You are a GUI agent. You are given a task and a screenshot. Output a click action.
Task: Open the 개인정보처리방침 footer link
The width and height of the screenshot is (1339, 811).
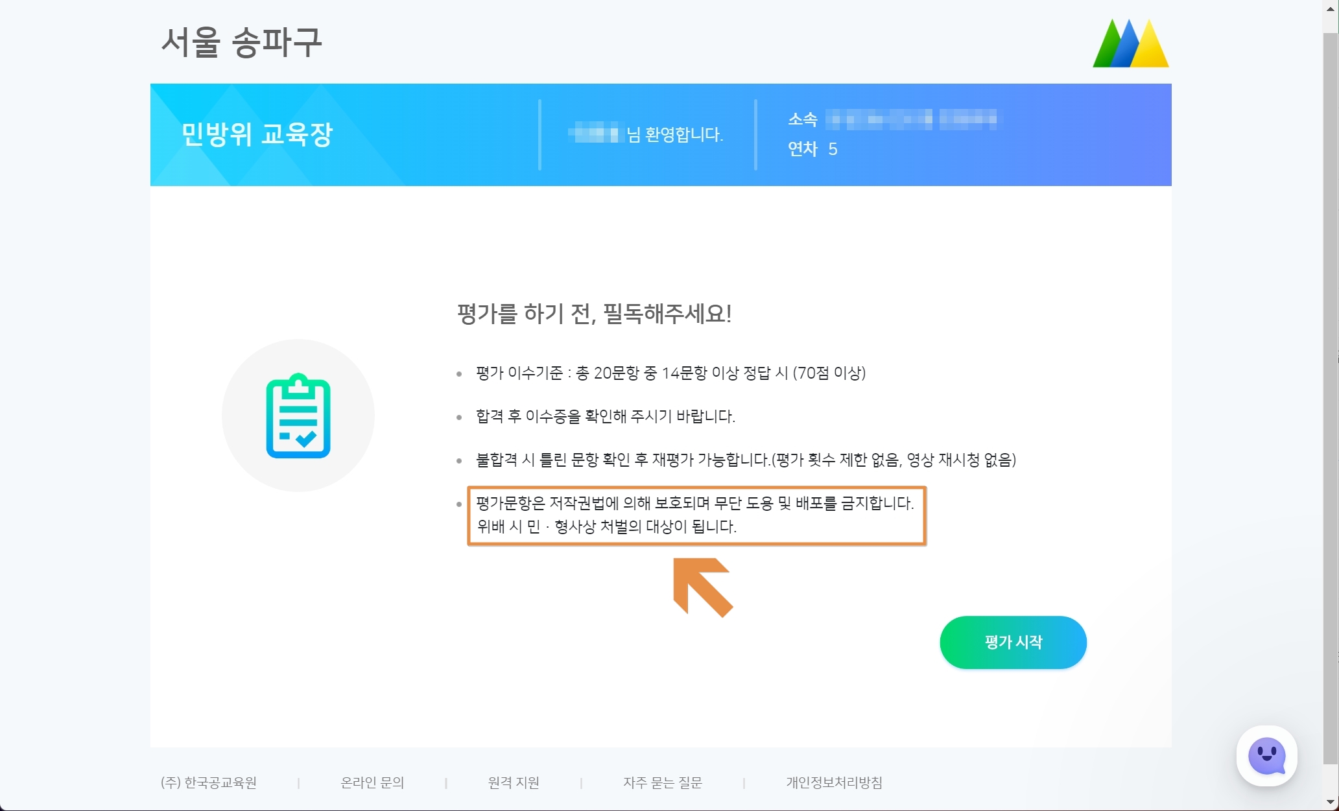pyautogui.click(x=834, y=782)
